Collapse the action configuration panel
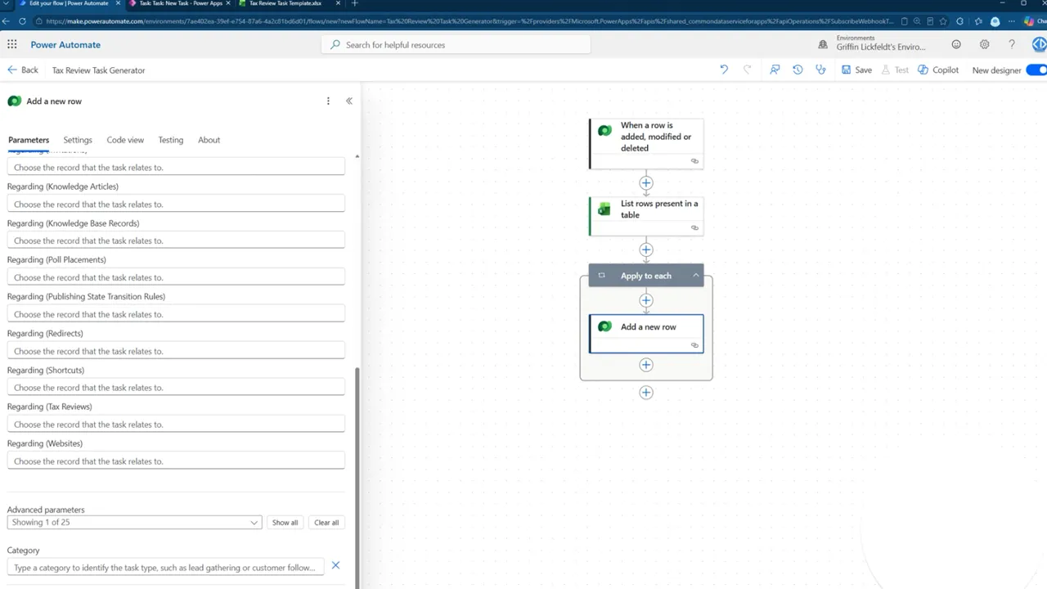This screenshot has width=1047, height=589. (349, 101)
